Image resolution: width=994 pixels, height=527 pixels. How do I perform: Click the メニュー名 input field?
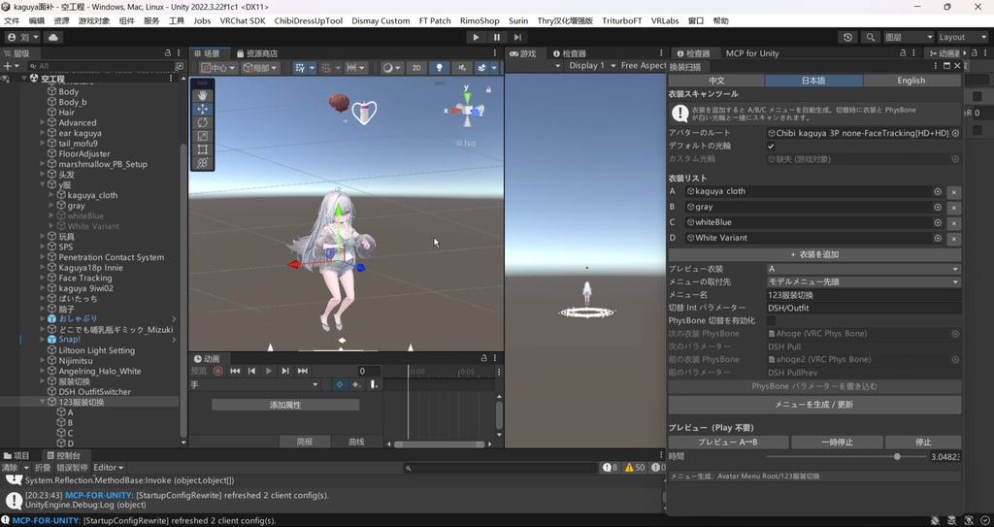[864, 295]
